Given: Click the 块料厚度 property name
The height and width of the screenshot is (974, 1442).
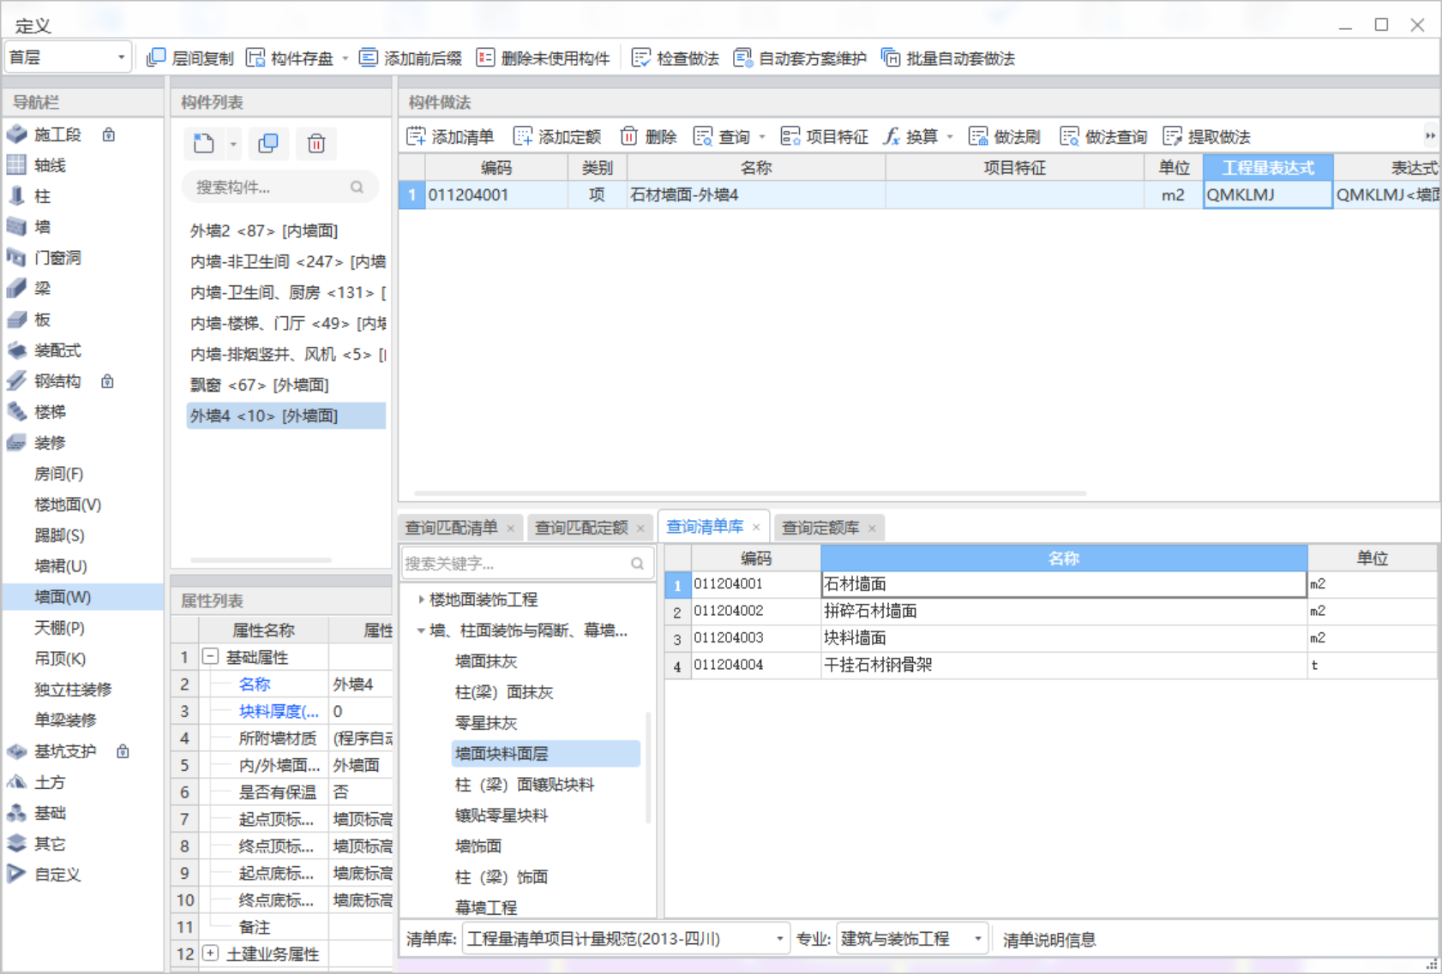Looking at the screenshot, I should (279, 711).
